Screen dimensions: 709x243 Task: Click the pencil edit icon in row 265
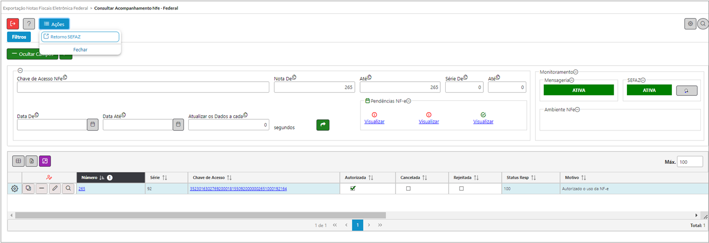click(55, 189)
